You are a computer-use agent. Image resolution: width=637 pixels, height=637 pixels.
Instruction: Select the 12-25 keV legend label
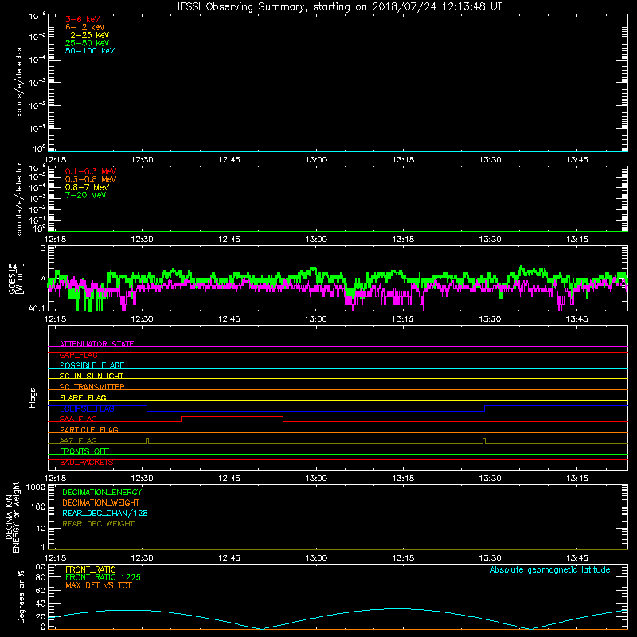(x=87, y=35)
